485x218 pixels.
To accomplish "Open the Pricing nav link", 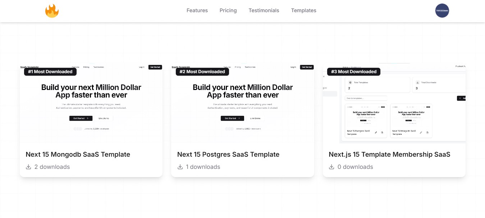I will [228, 10].
